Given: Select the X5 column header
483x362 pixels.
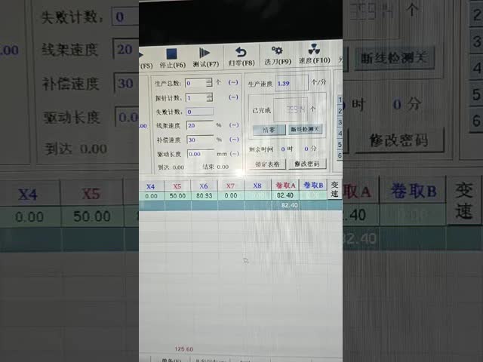Looking at the screenshot, I should (177, 186).
